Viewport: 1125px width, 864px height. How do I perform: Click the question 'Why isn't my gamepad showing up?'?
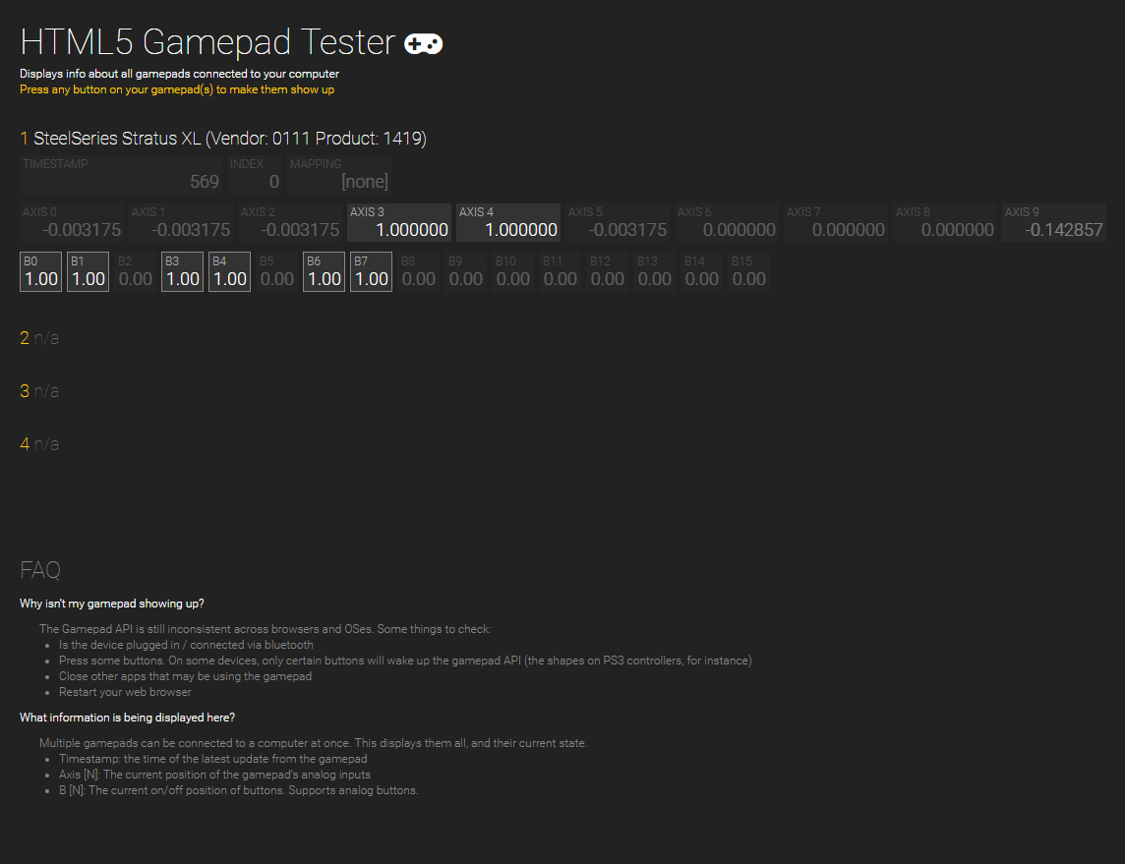coord(112,604)
